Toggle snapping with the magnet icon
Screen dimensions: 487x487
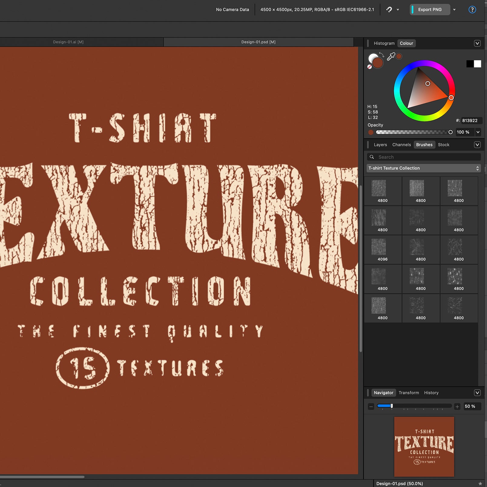click(389, 9)
